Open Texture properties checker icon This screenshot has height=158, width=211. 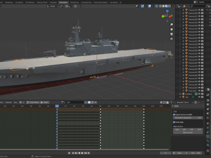pyautogui.click(x=208, y=151)
